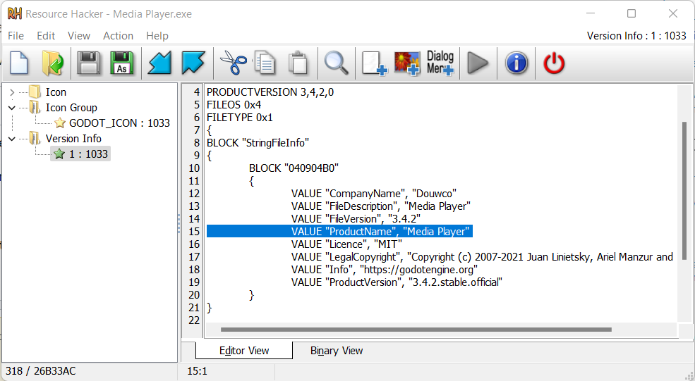Click the LegalCopyright line

pos(482,256)
